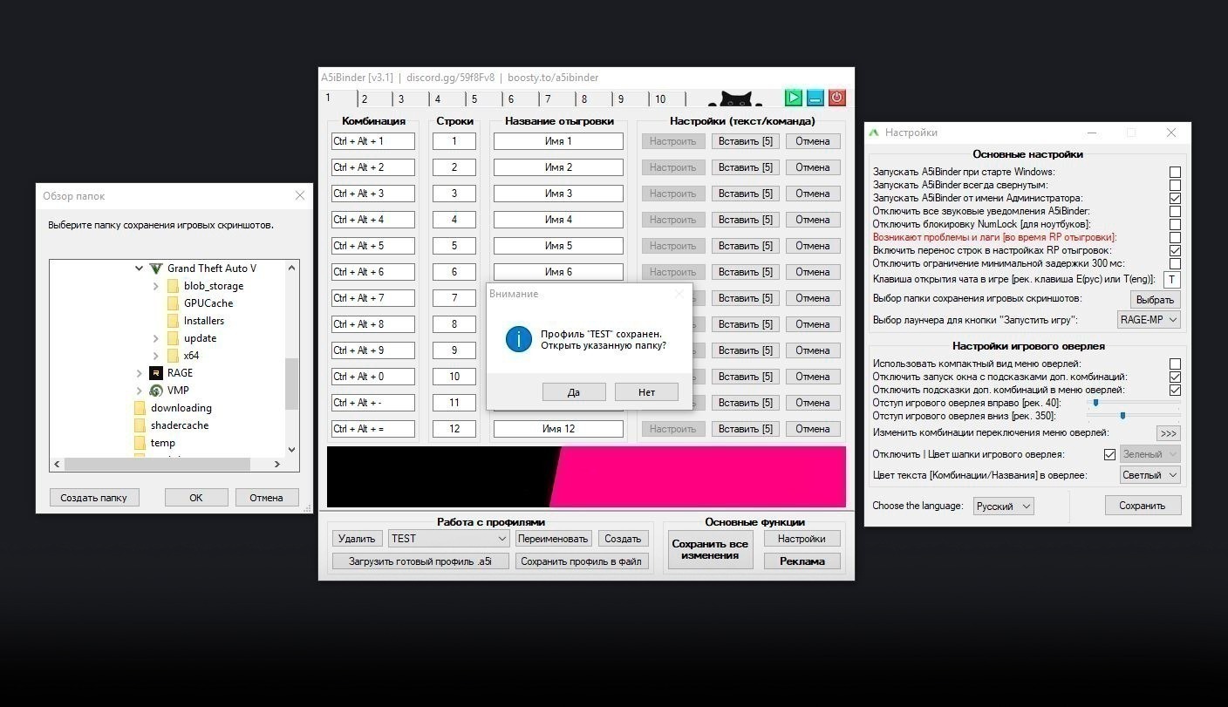1228x707 pixels.
Task: Click Да in the Внимание dialog
Action: pyautogui.click(x=574, y=392)
